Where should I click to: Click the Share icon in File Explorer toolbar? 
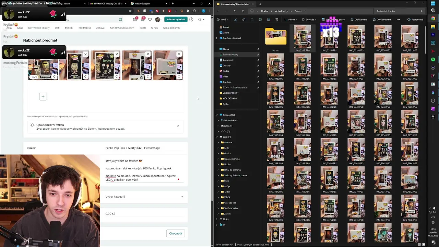[x=269, y=20]
